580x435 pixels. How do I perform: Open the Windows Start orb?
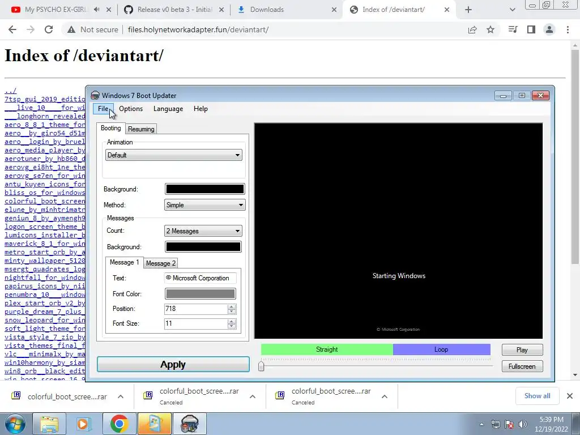tap(15, 424)
